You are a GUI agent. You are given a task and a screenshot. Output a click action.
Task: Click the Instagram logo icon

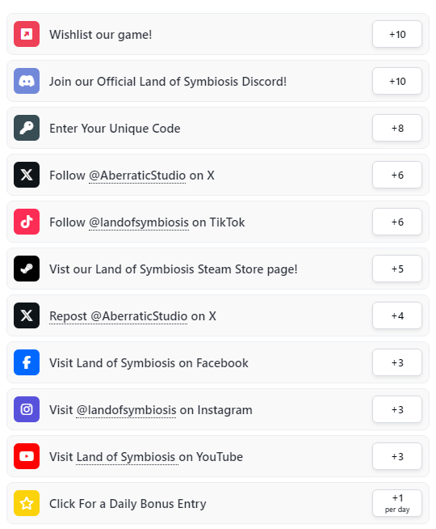pos(27,409)
